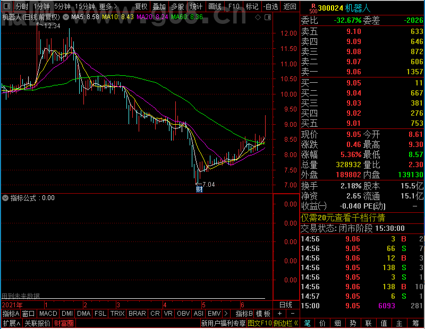Viewport: 425px width, 329px height.
Task: Switch the indicator to VR
Action: tap(168, 314)
